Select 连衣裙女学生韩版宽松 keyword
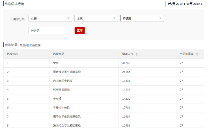The height and width of the screenshot is (130, 216). coord(67,126)
